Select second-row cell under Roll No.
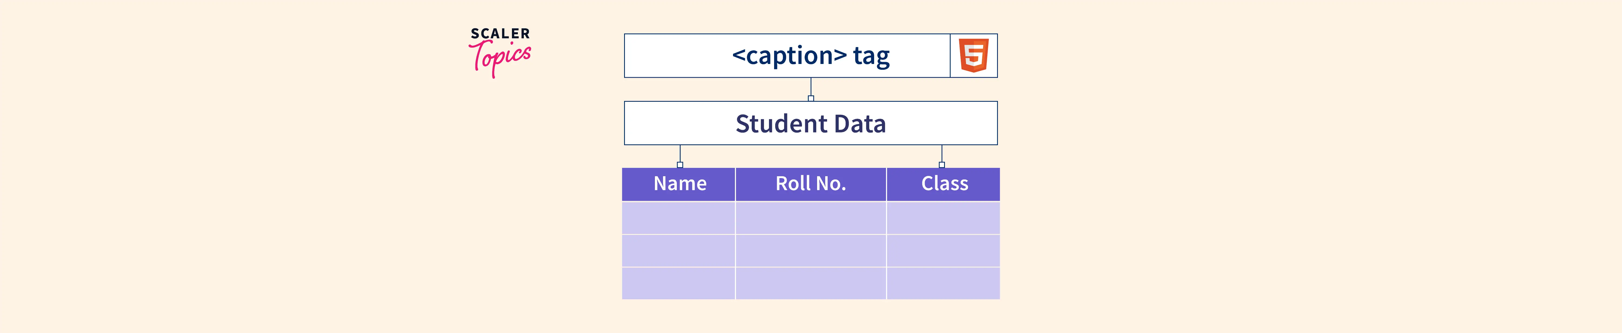This screenshot has width=1622, height=333. (x=810, y=251)
